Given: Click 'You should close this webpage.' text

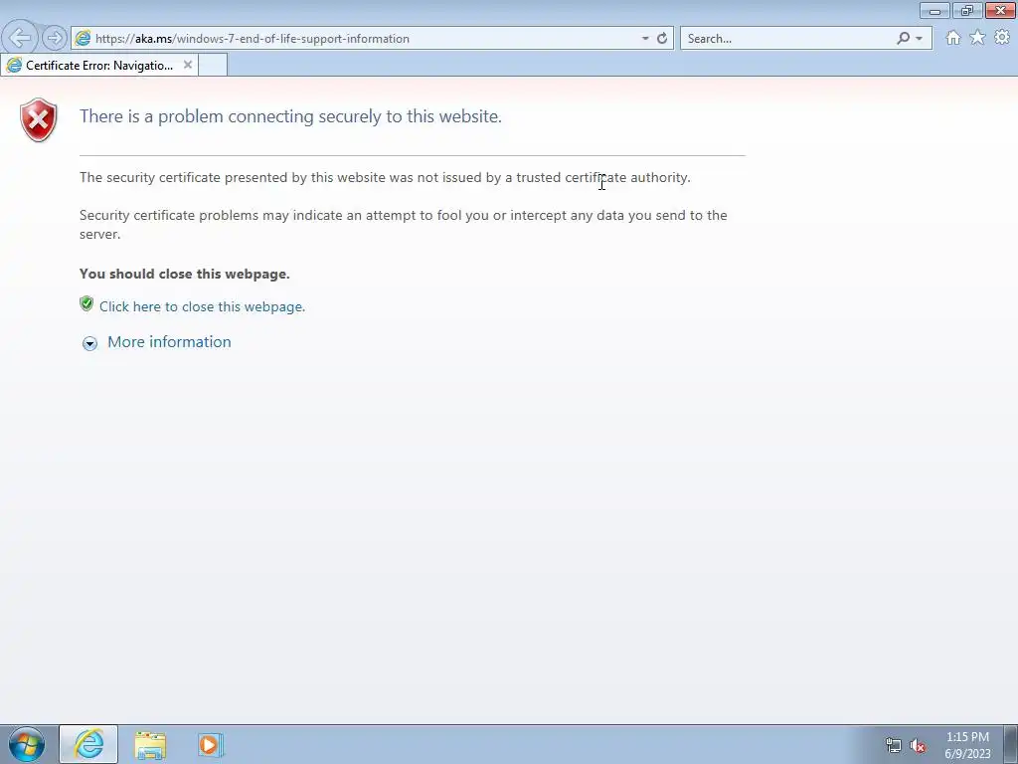Looking at the screenshot, I should click(x=184, y=274).
